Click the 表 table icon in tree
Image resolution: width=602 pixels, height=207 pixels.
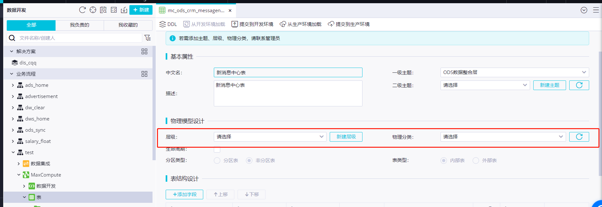[32, 197]
